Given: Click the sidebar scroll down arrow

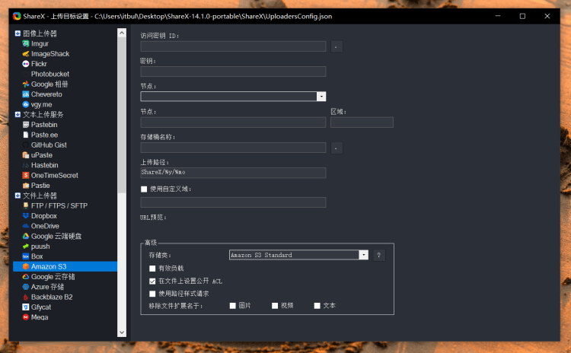Looking at the screenshot, I should pos(122,332).
